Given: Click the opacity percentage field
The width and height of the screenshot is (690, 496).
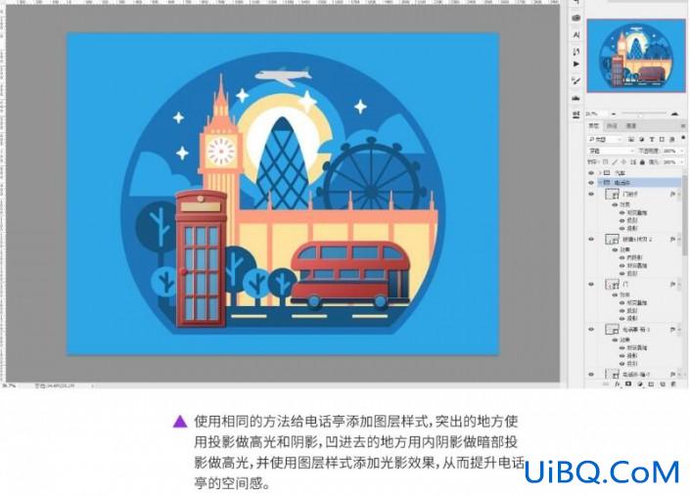Looking at the screenshot, I should (670, 151).
